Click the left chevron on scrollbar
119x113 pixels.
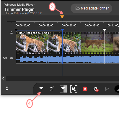[x=3, y=78]
